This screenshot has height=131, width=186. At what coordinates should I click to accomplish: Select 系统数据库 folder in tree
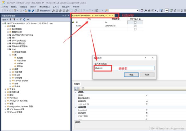[17, 29]
